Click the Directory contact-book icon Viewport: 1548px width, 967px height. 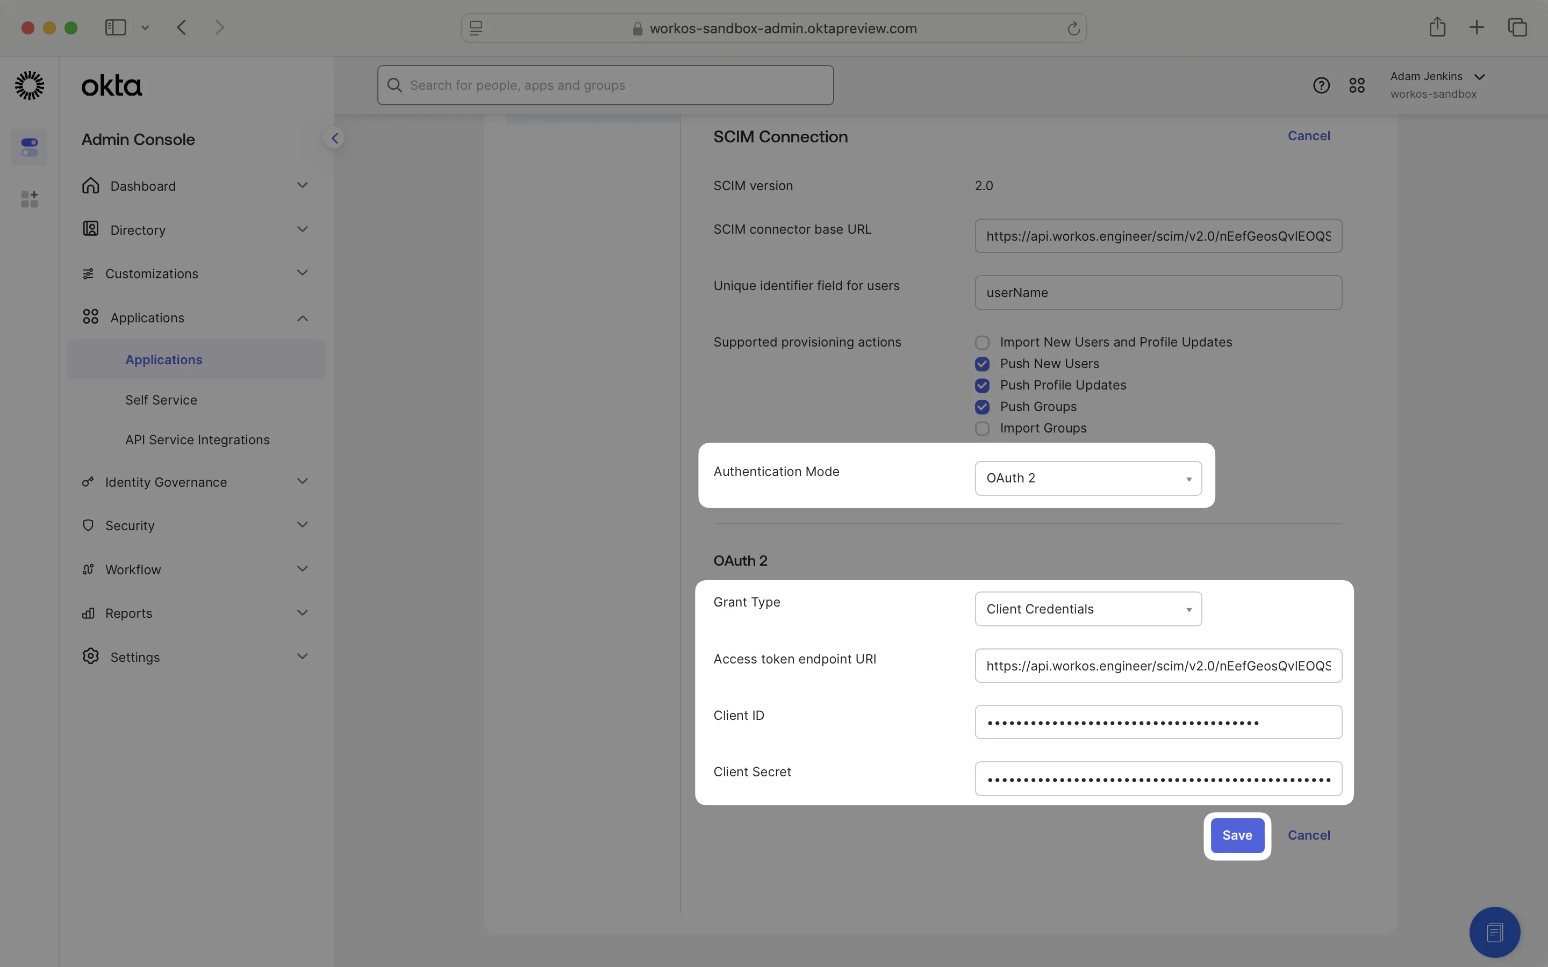click(x=91, y=229)
